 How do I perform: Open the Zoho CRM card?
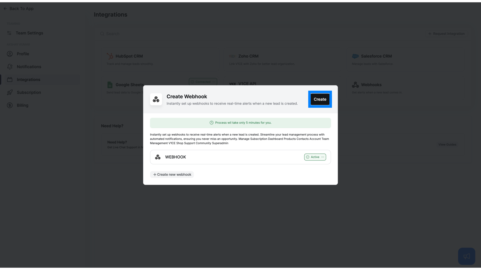pos(283,59)
